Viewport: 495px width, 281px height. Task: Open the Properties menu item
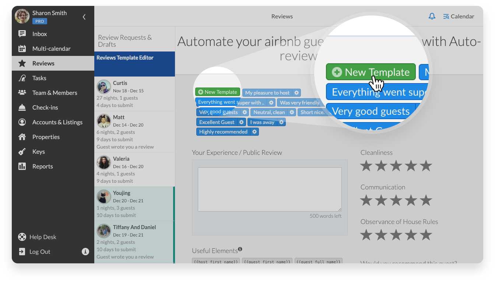(53, 137)
